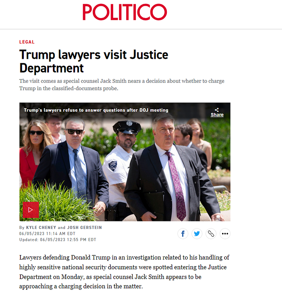The image size is (282, 296).
Task: Copy the article link with the chain icon
Action: pos(211,234)
